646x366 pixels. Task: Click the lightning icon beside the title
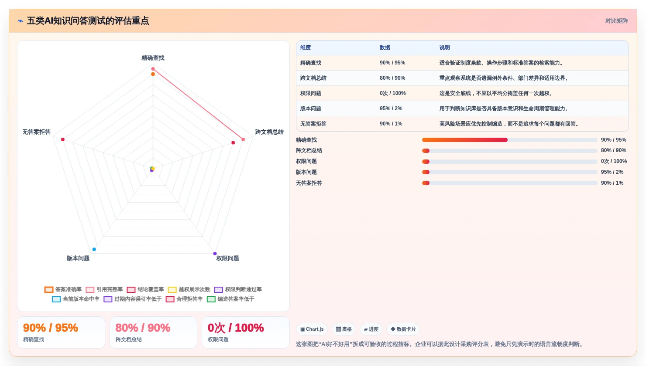(21, 21)
